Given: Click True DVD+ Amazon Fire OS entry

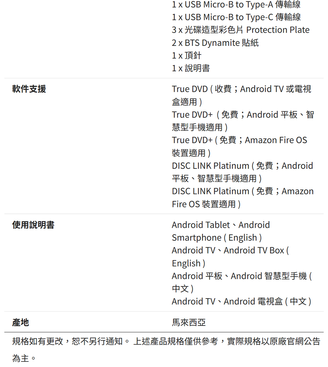Looking at the screenshot, I should 239,146.
